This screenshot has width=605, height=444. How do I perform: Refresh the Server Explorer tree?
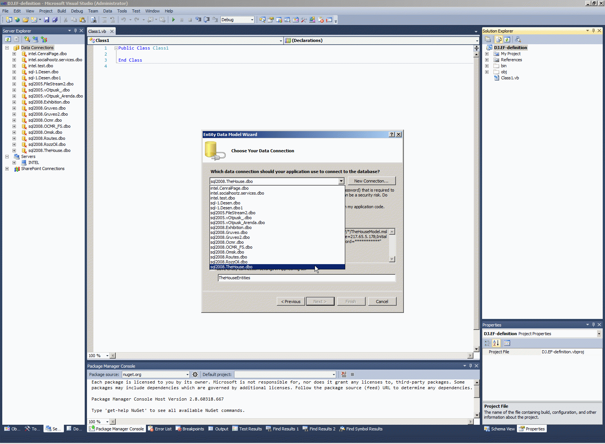tap(8, 39)
